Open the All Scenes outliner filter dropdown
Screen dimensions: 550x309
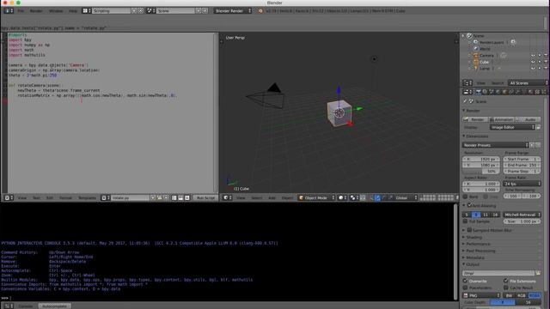(528, 83)
